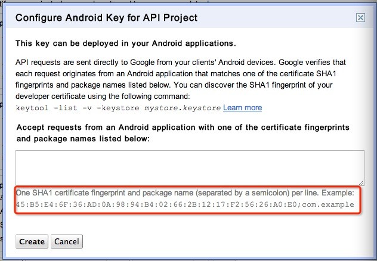
Task: Click 'This key can be deployed' heading
Action: tap(125, 44)
